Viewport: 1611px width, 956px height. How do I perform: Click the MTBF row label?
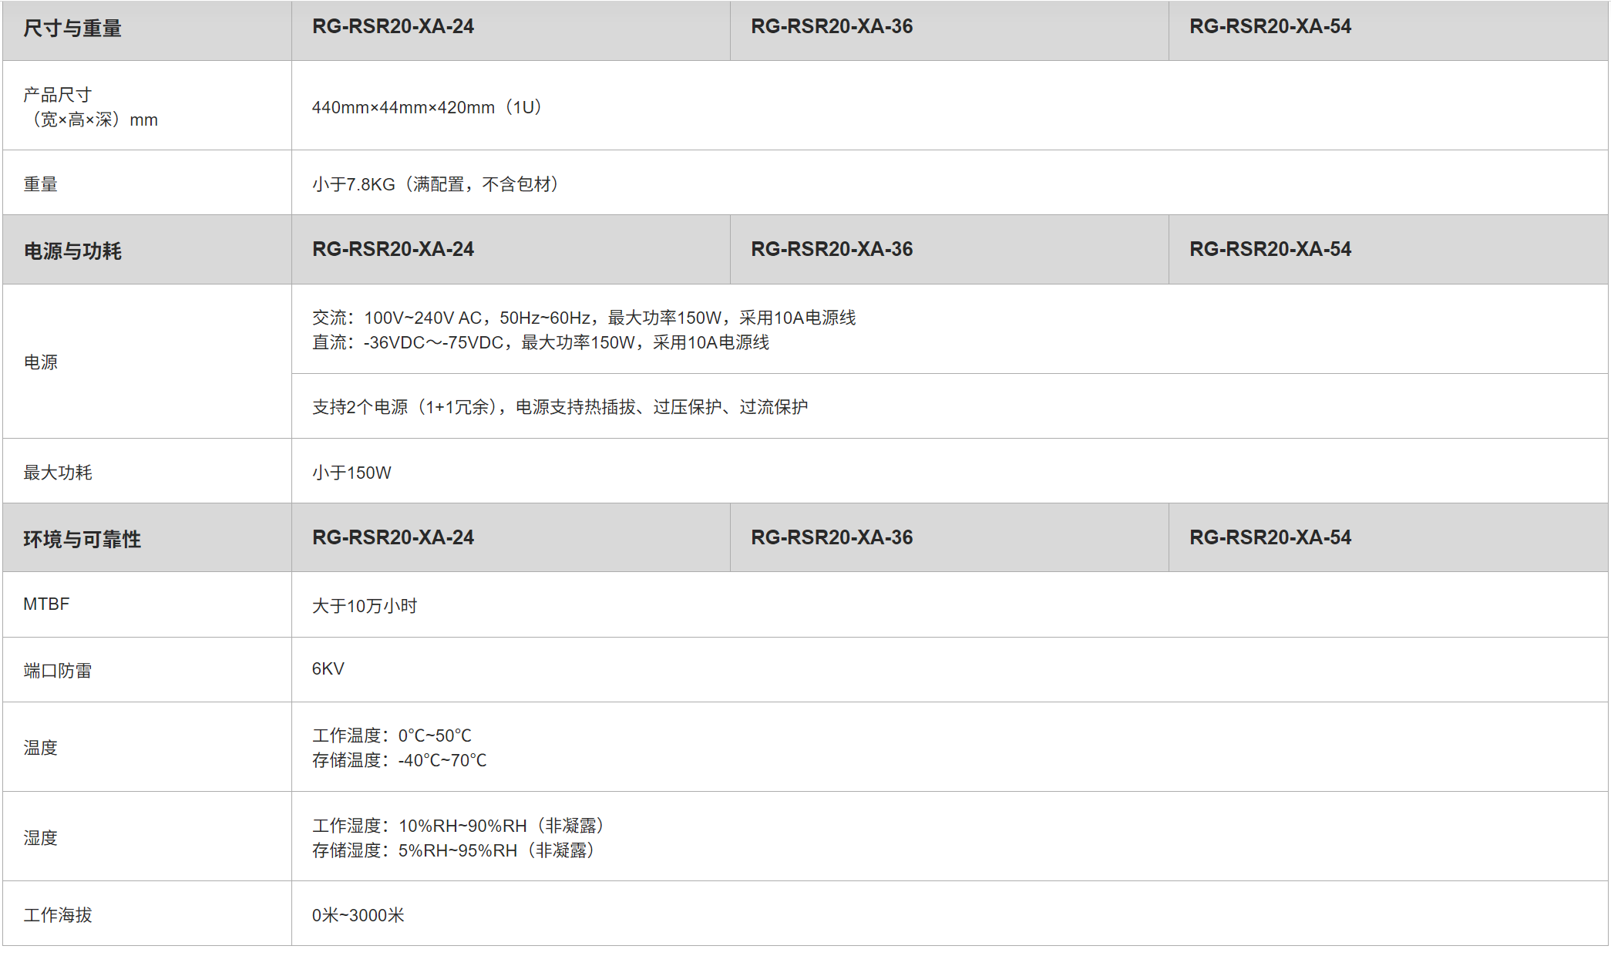coord(46,605)
